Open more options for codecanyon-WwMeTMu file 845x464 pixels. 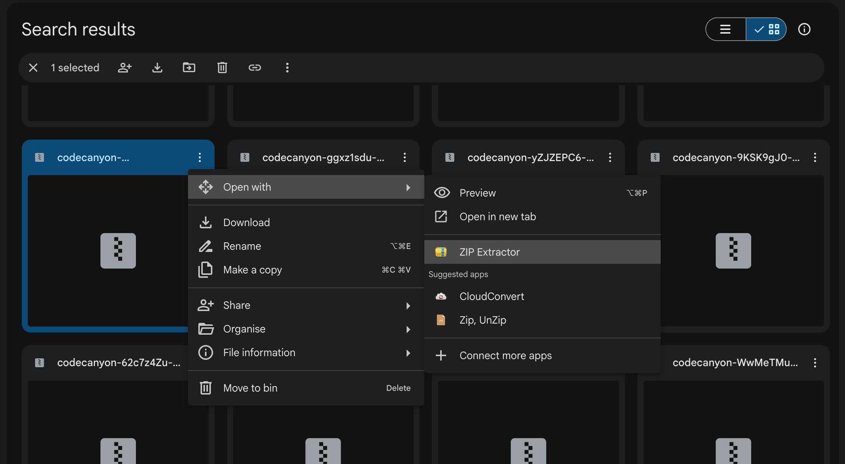pos(815,363)
